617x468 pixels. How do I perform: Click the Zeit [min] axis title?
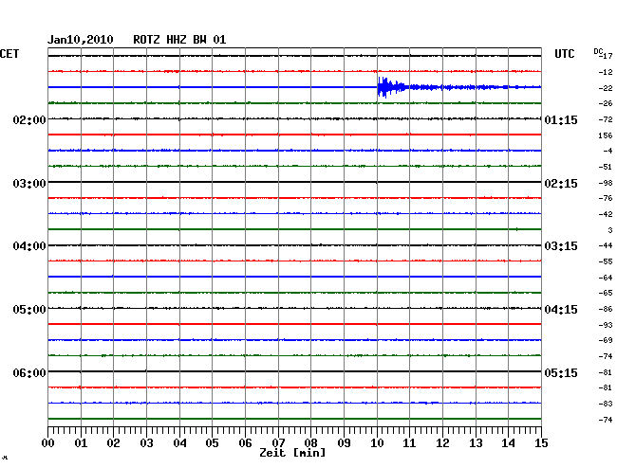click(292, 453)
